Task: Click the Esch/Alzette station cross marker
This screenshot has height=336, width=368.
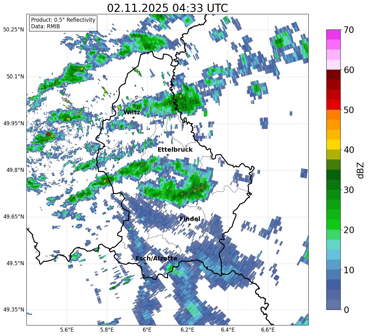Action: click(x=145, y=264)
